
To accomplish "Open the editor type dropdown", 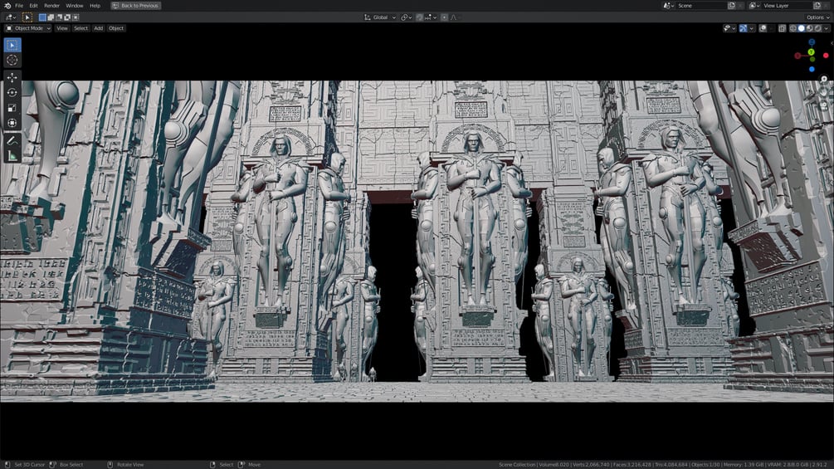I will tap(11, 17).
